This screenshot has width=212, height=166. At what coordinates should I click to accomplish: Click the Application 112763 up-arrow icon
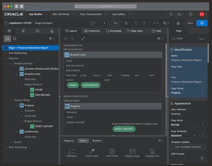6,23
